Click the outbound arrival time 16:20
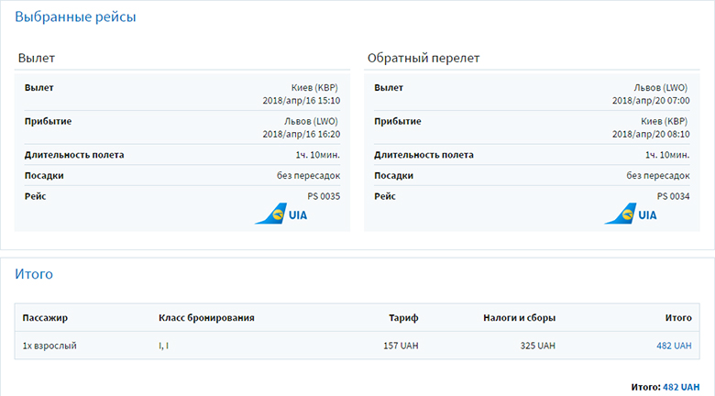Screen dimensions: 715x396 click(327, 134)
